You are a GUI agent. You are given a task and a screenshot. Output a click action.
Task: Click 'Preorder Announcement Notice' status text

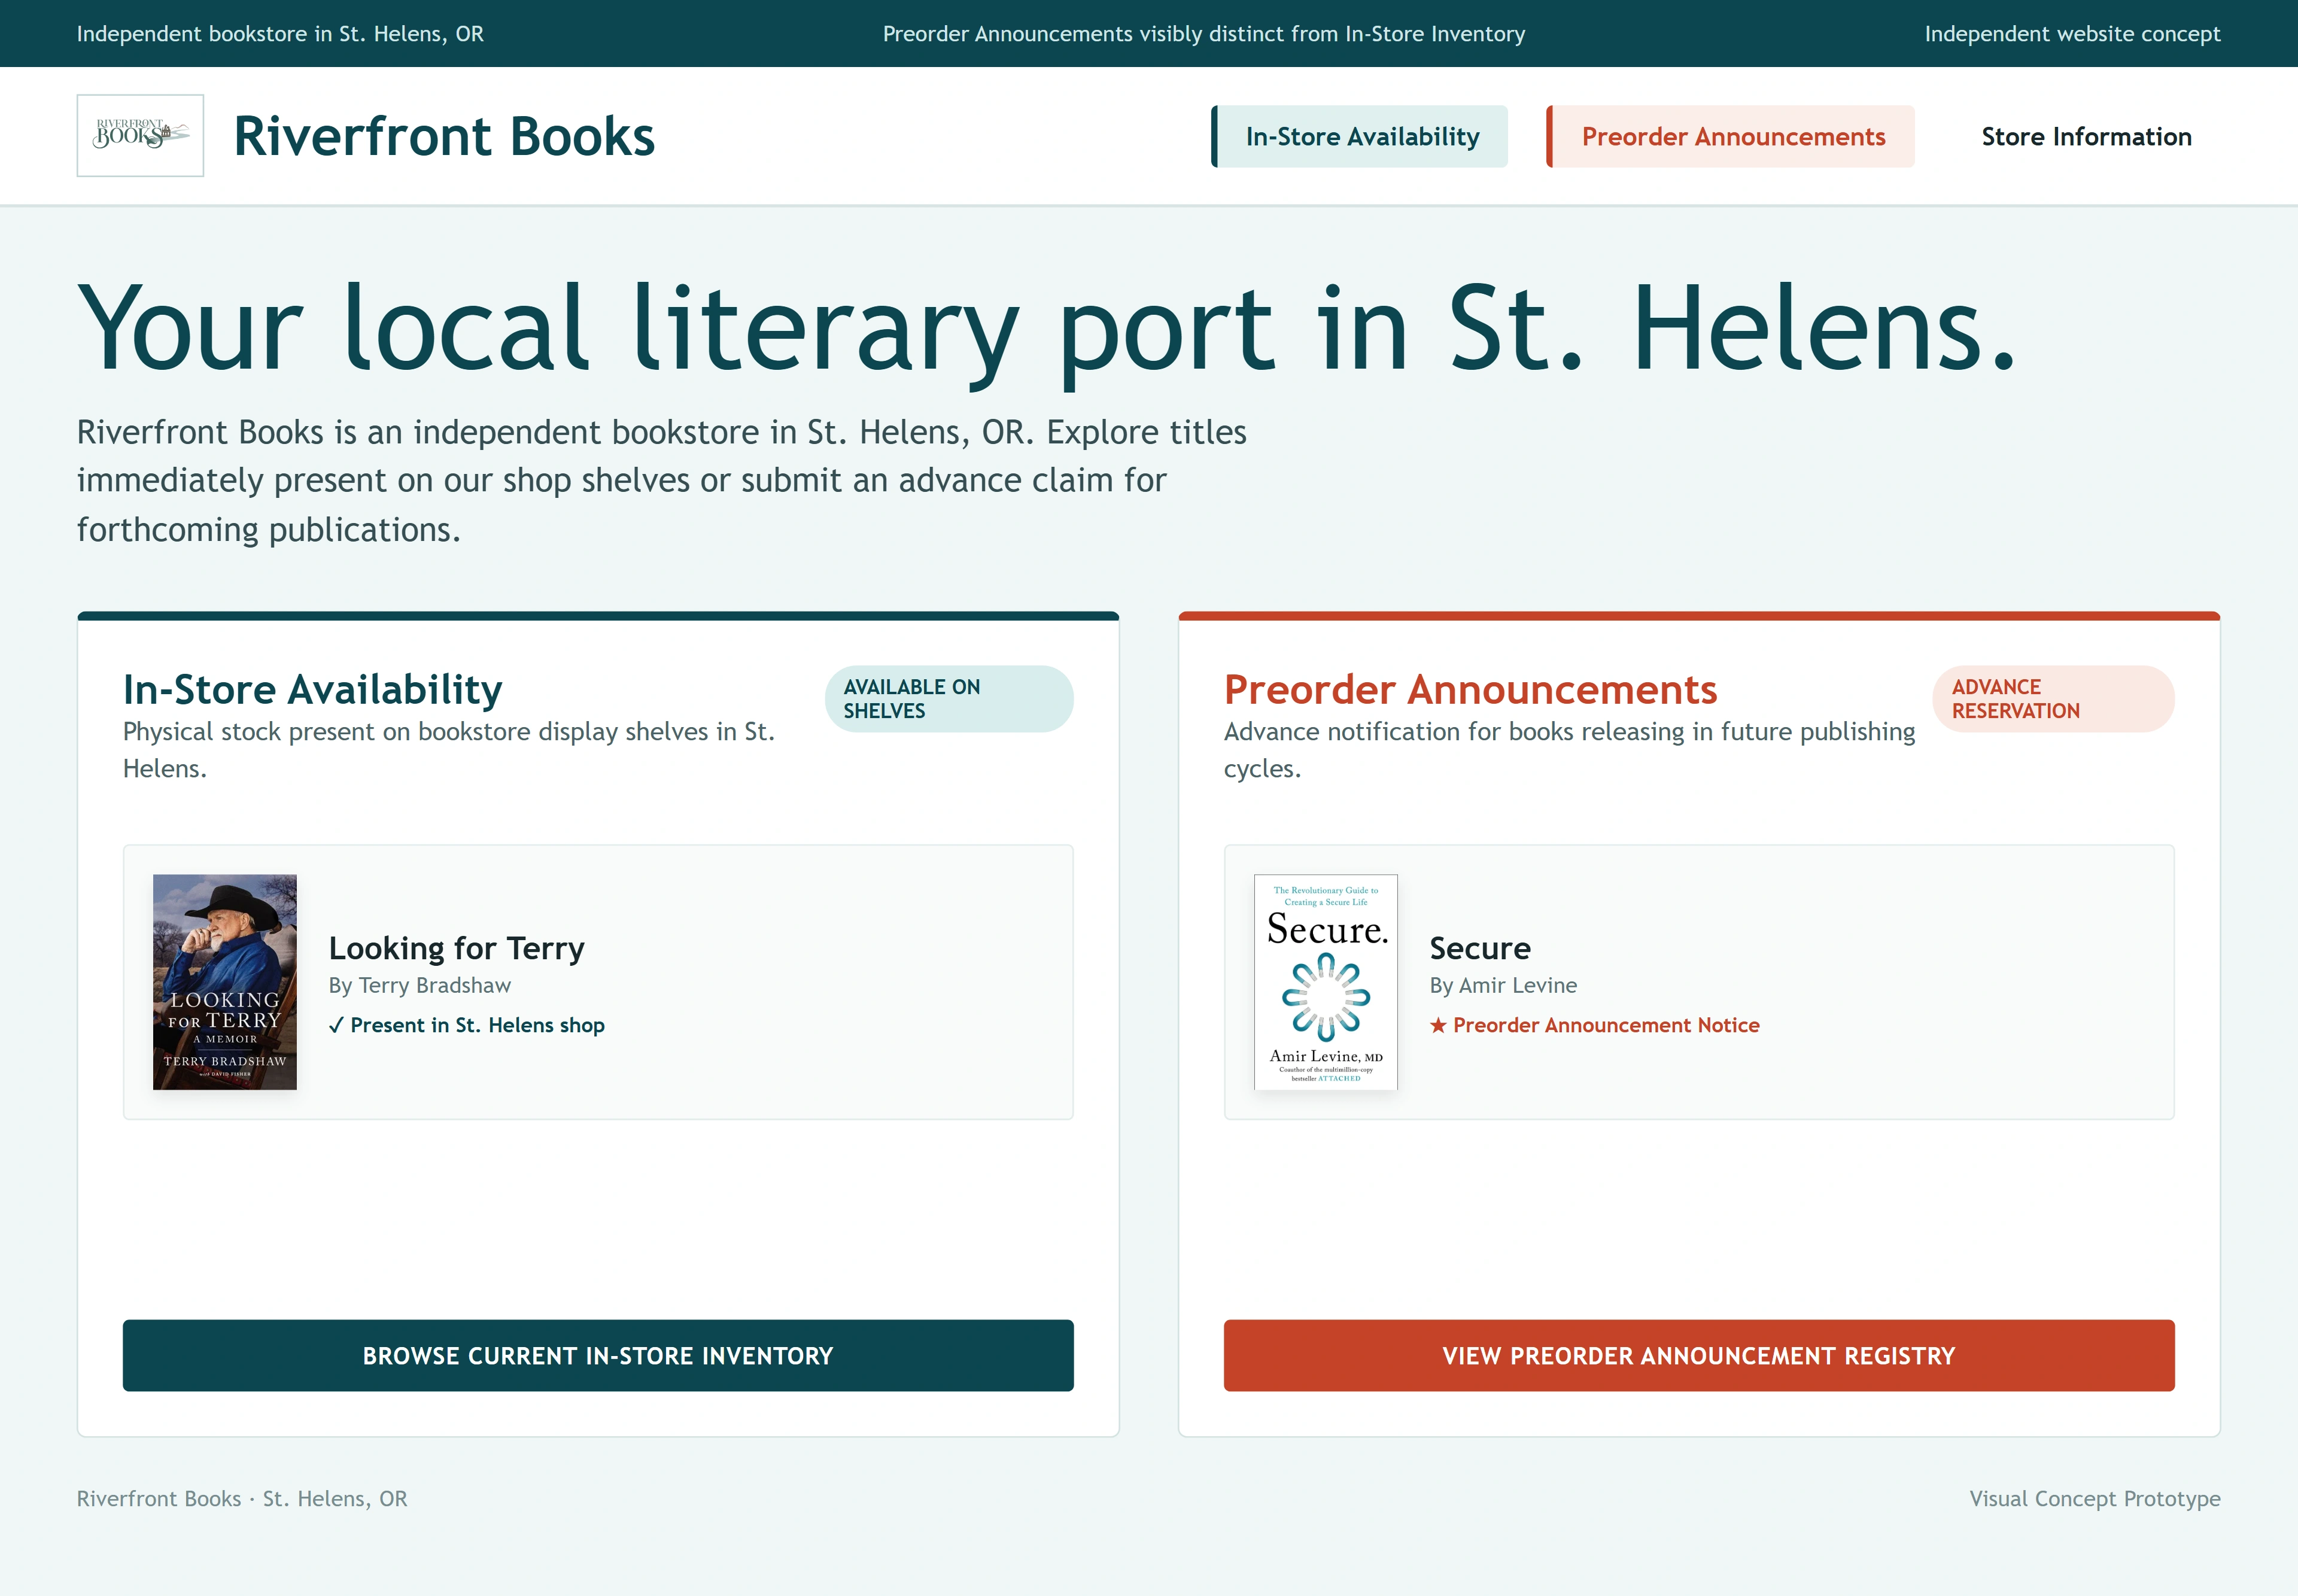tap(1606, 1025)
